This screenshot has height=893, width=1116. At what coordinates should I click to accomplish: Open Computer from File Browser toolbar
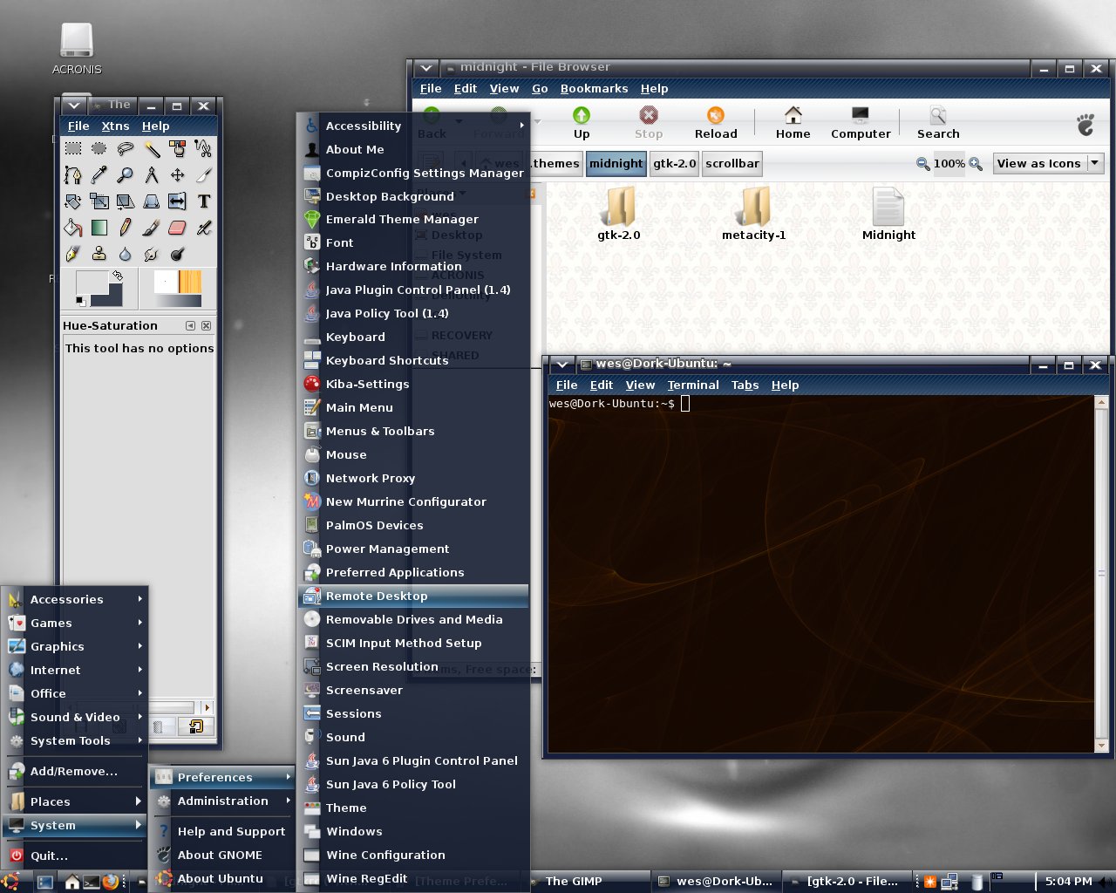861,123
